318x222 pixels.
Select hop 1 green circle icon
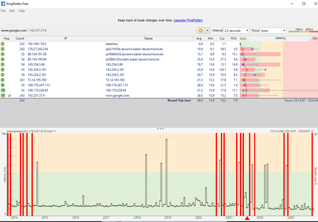[x=3, y=44]
